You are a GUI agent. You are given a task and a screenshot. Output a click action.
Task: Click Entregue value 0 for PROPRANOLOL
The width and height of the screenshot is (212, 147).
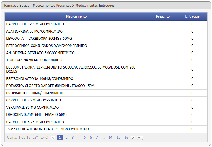[x=192, y=93]
